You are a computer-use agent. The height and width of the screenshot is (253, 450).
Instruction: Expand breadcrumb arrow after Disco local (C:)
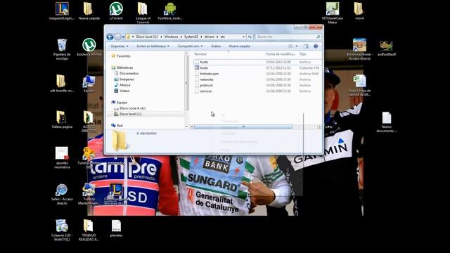click(161, 37)
